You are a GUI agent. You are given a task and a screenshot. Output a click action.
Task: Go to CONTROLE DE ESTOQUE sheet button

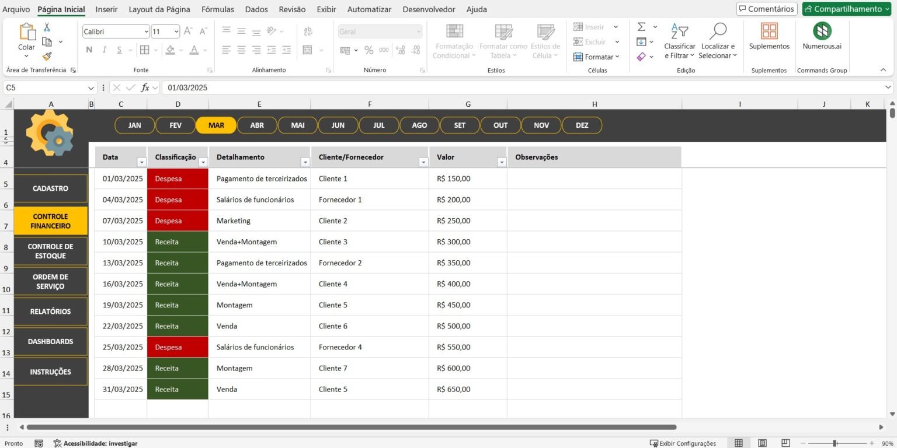(51, 251)
